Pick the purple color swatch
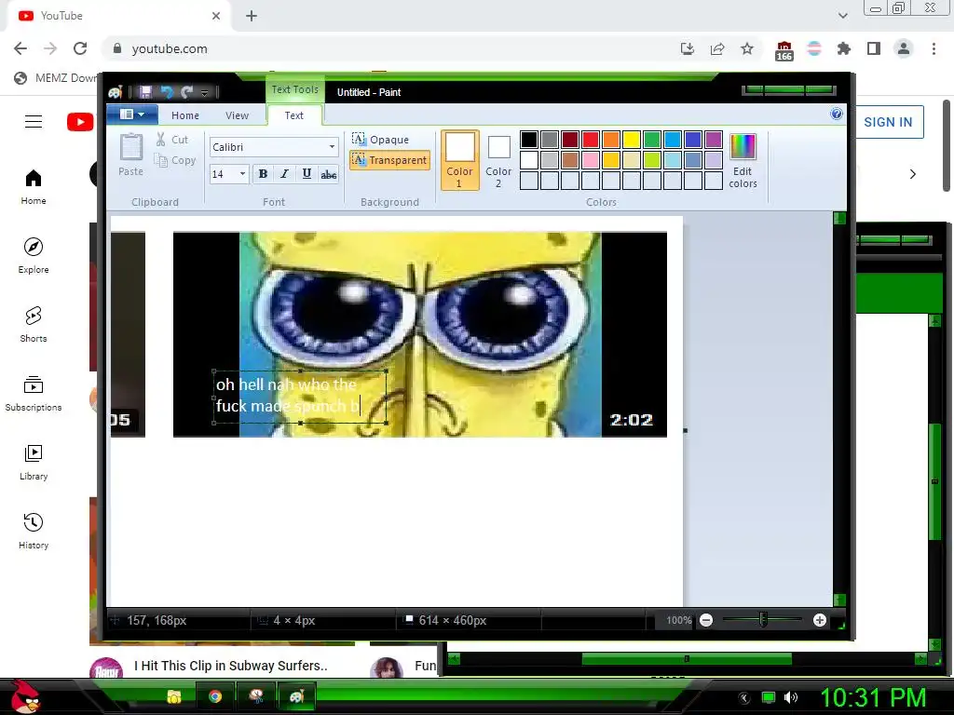 pyautogui.click(x=713, y=140)
